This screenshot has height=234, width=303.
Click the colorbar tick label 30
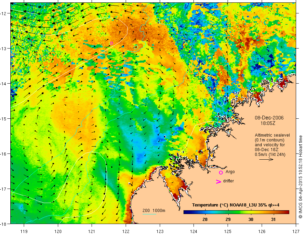pos(251,219)
